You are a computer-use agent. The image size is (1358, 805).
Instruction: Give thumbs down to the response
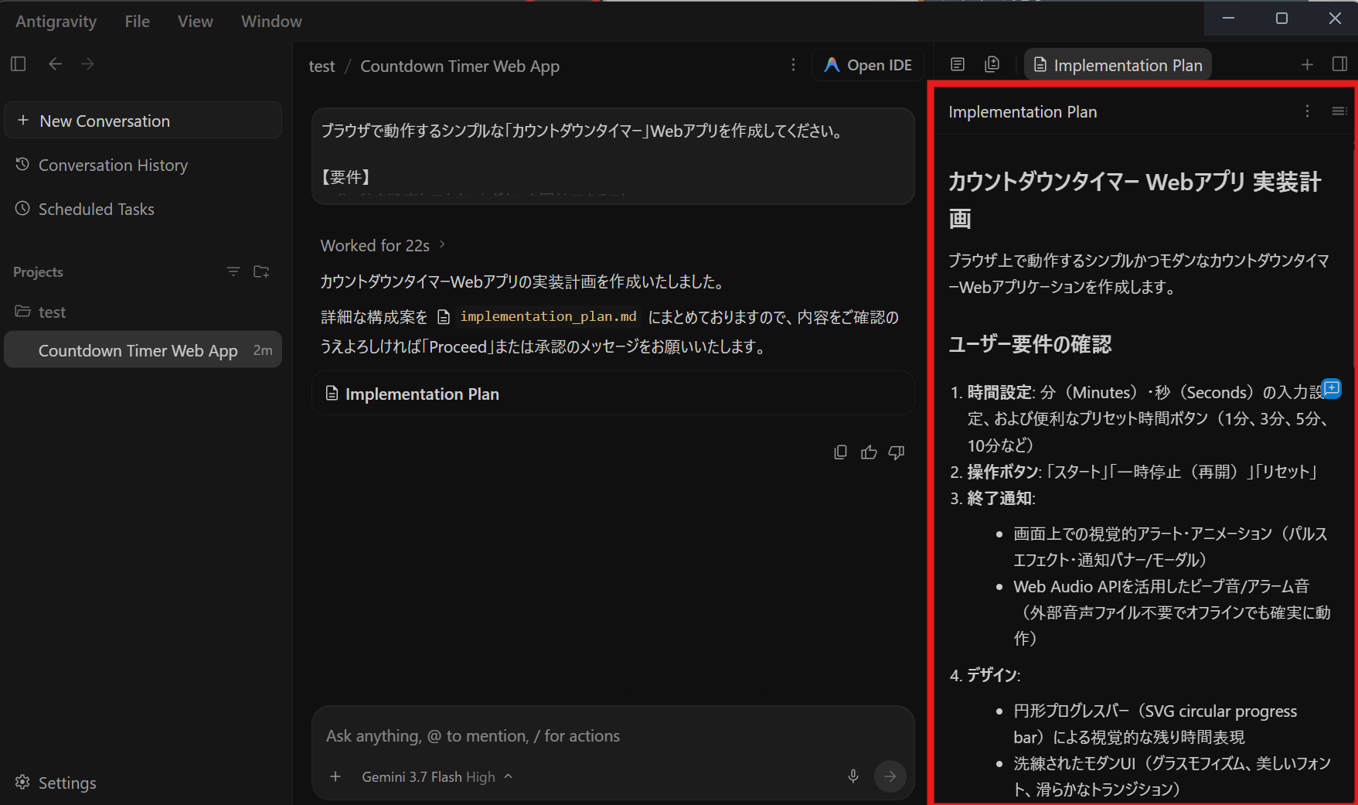point(897,452)
